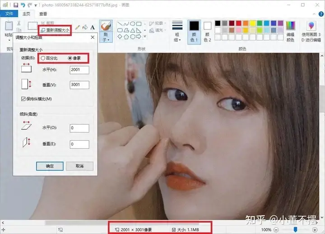
Task: Click the Save icon in title bar
Action: (x=15, y=5)
